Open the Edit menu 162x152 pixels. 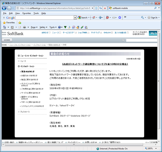pyautogui.click(x=11, y=13)
